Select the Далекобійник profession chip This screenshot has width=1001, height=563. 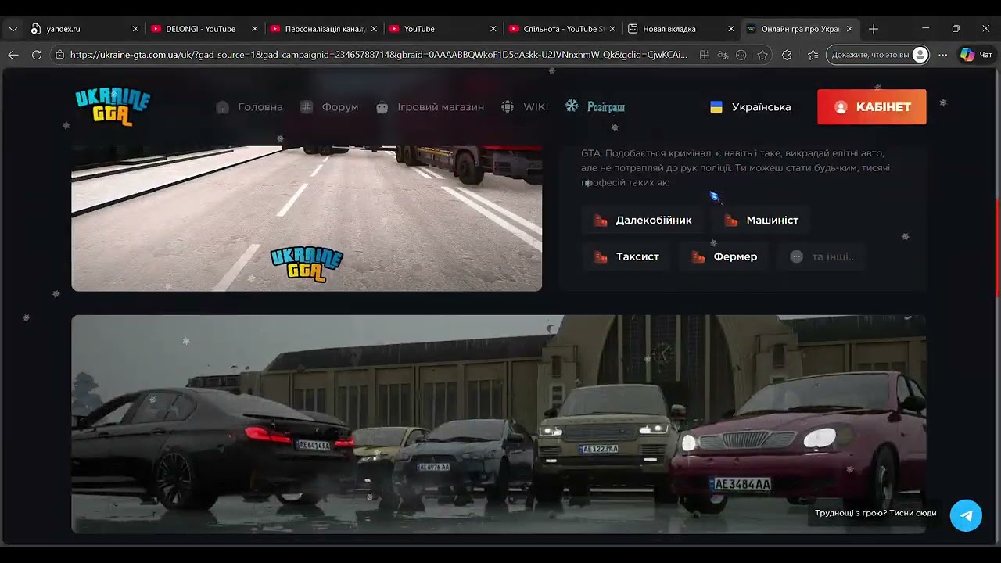643,221
